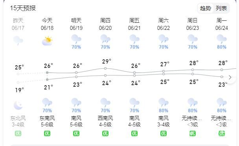The image size is (239, 146).
Task: Click the next arrow to see more days
Action: [230, 77]
